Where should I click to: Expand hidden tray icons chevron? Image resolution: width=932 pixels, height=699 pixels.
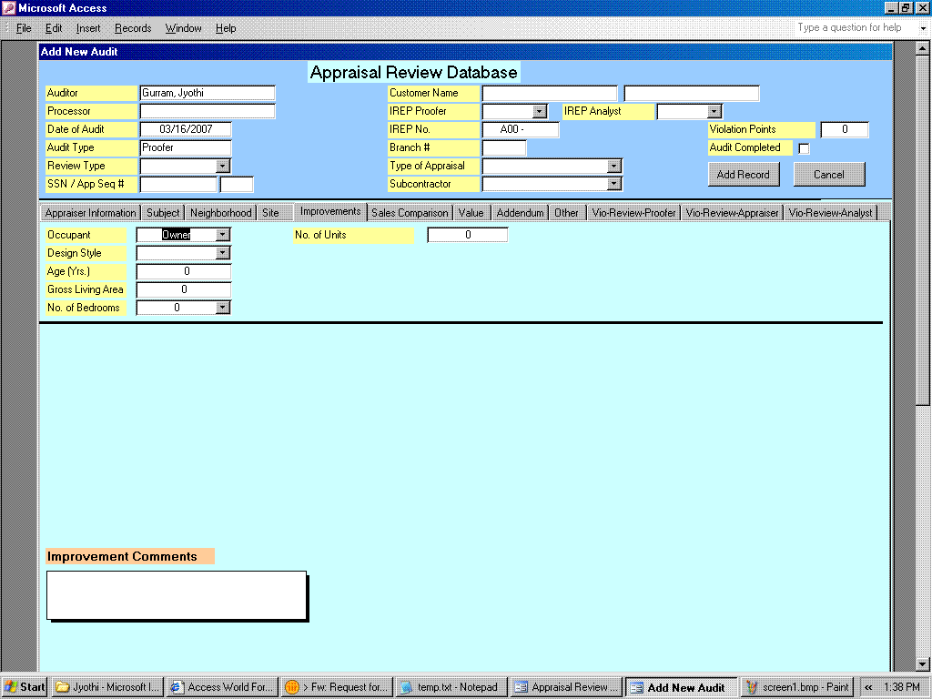(868, 688)
